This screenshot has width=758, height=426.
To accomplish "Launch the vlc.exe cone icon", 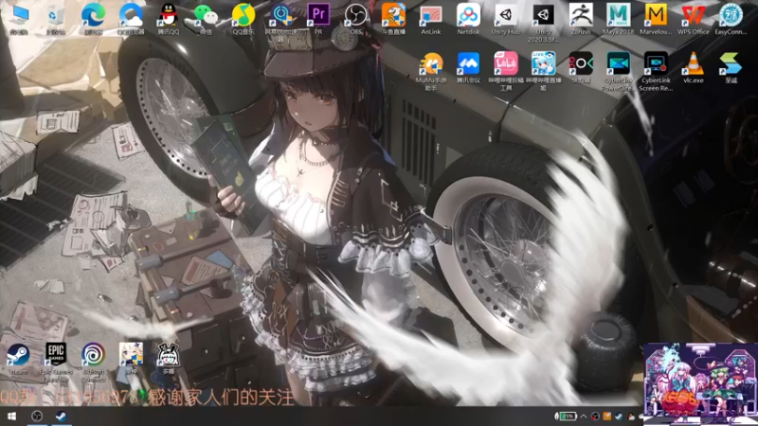I will pyautogui.click(x=694, y=67).
